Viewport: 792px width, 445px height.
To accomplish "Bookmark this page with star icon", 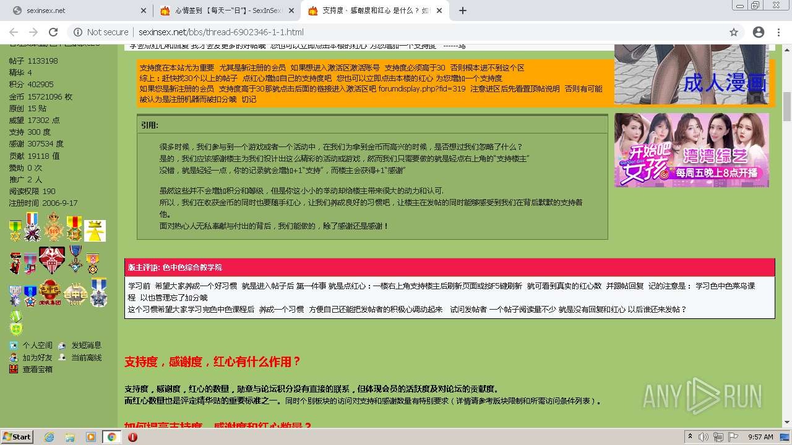I will click(x=734, y=32).
